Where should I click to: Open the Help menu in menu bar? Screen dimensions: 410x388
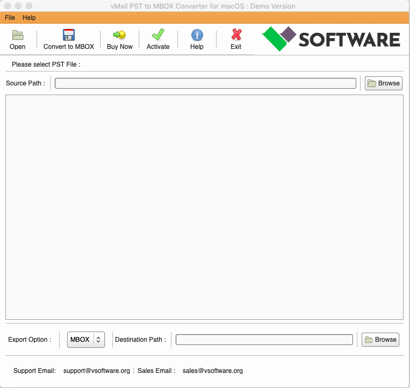29,18
